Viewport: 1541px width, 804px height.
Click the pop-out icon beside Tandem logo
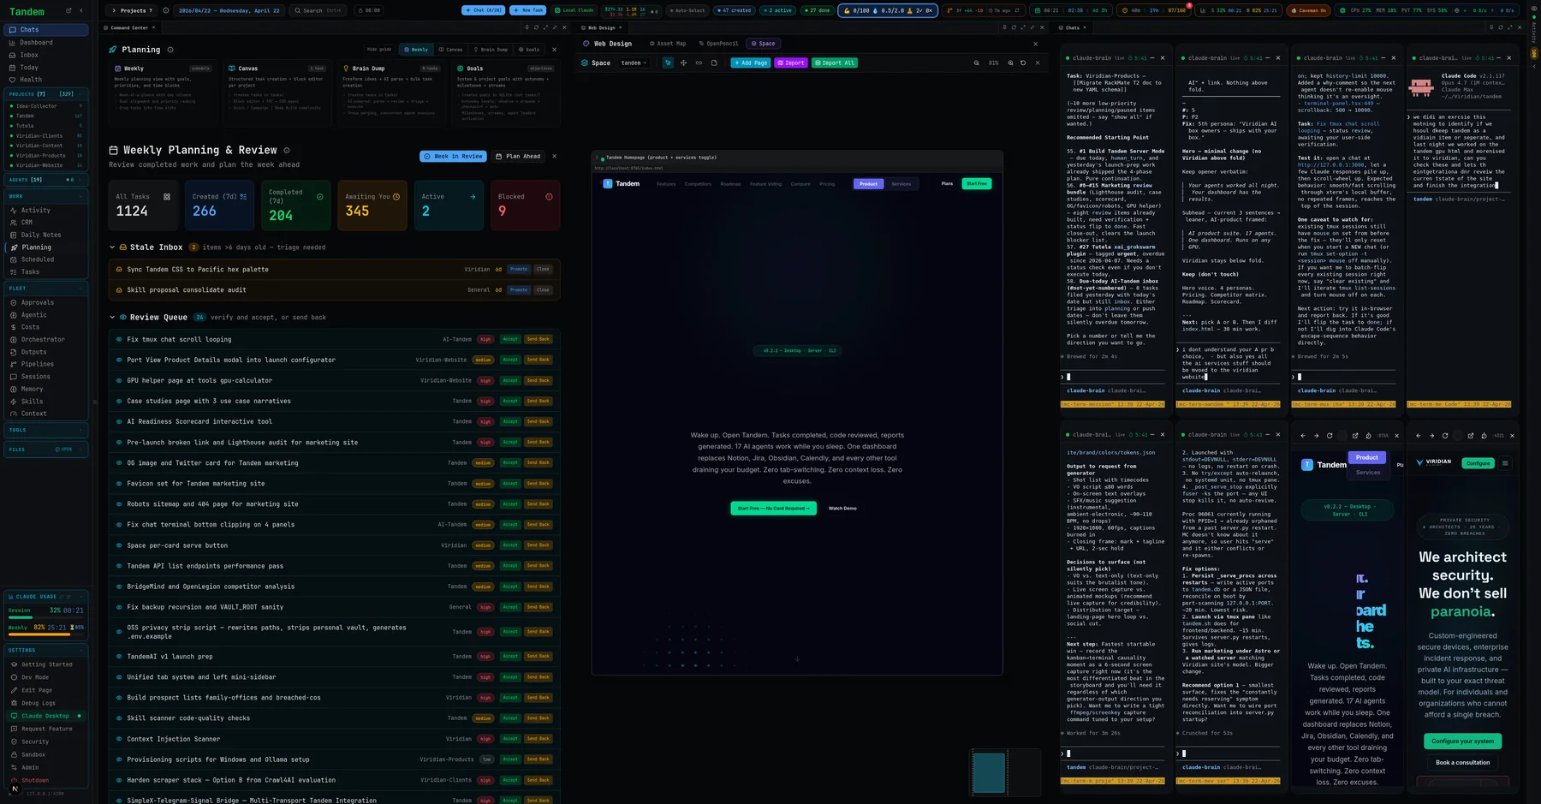point(68,11)
